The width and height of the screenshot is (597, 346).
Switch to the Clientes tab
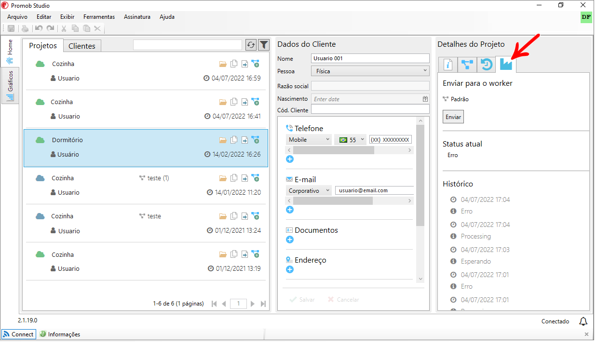click(x=82, y=46)
